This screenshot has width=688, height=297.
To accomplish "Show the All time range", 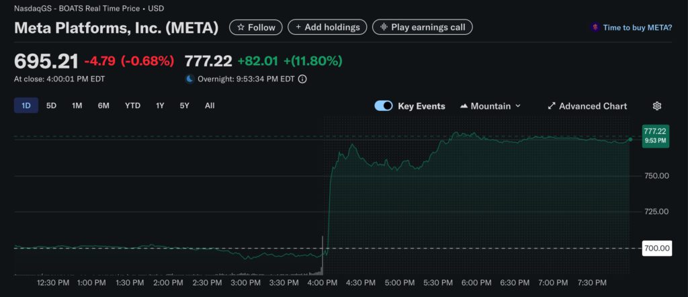I will click(210, 105).
